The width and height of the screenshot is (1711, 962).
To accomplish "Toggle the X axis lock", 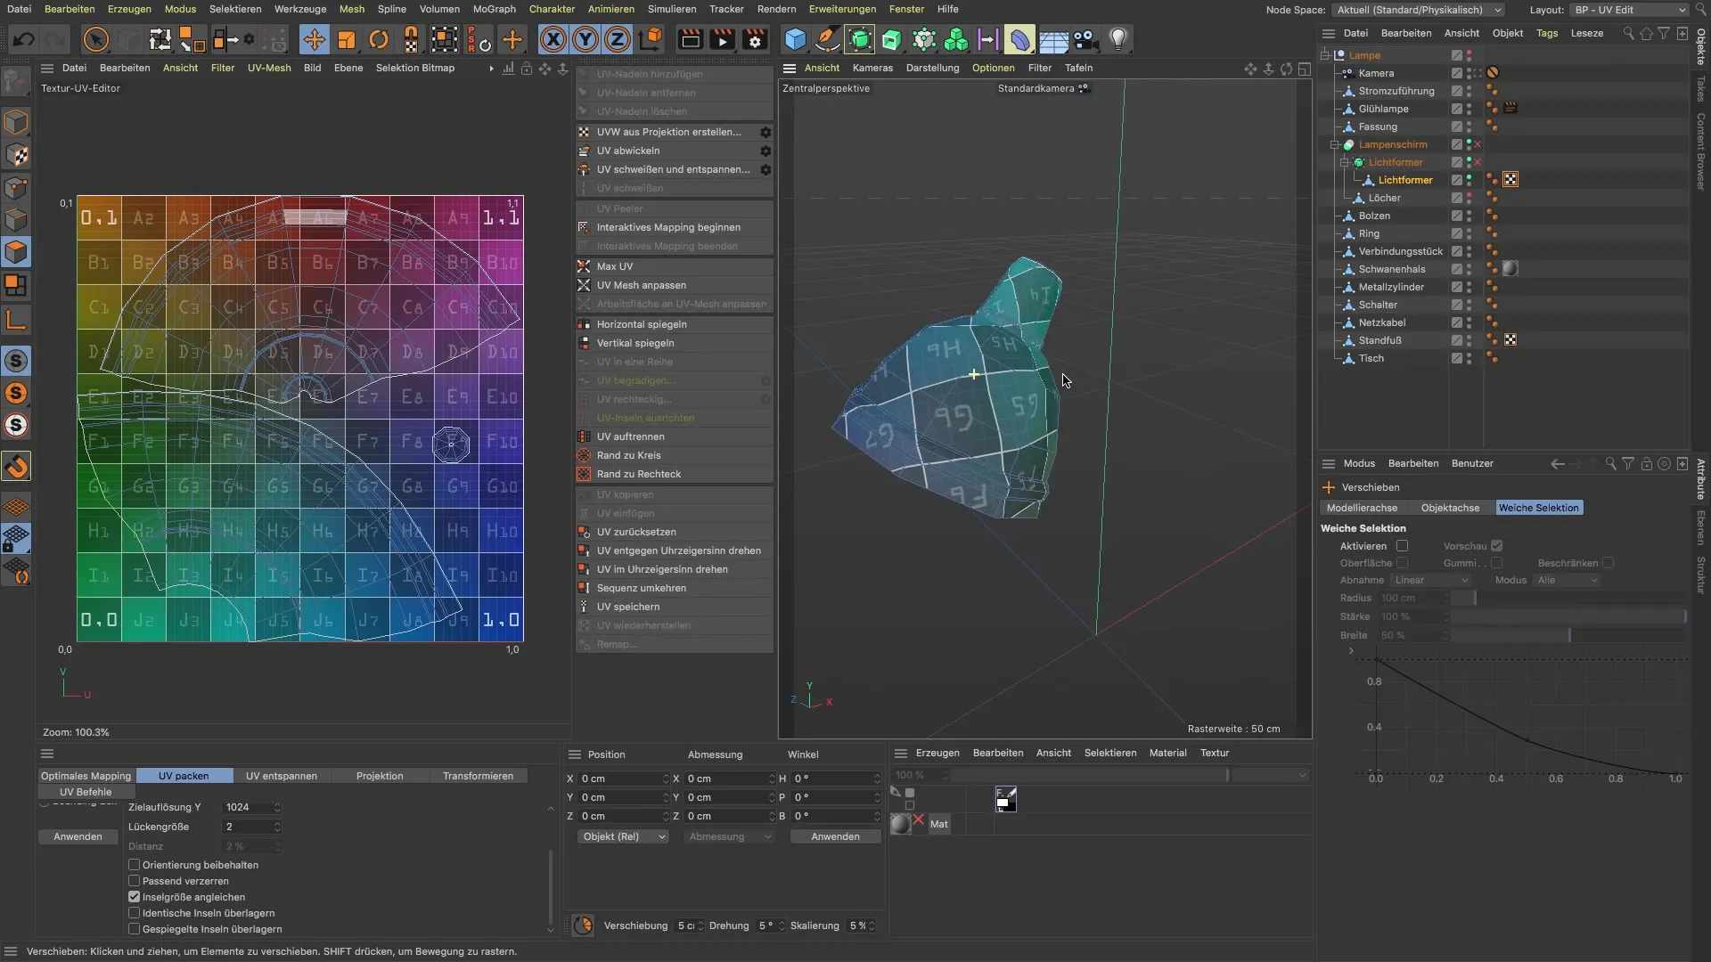I will coord(553,39).
